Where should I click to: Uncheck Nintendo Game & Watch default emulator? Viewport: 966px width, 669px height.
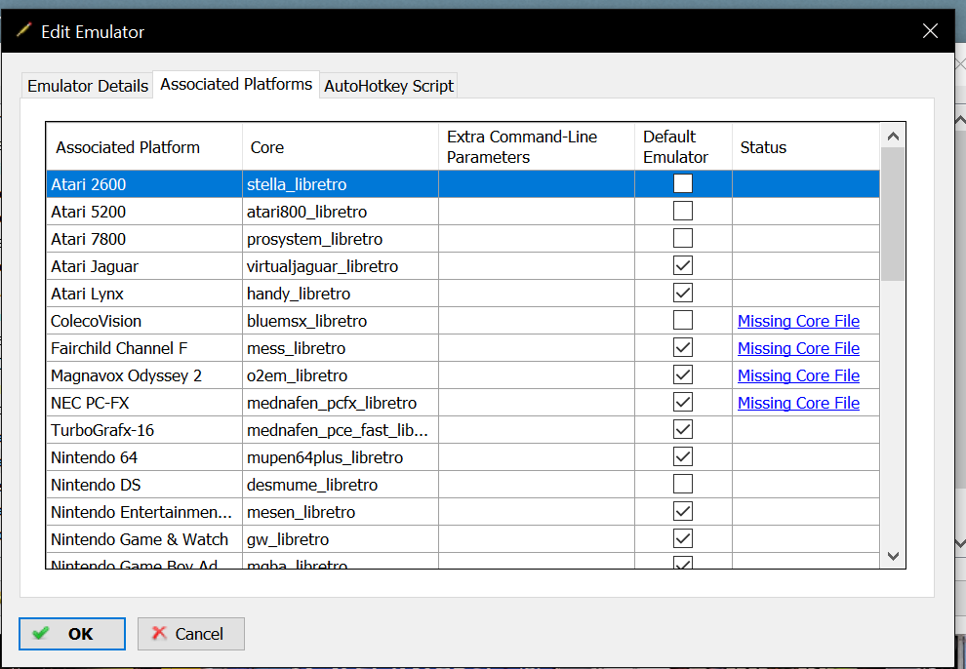pos(683,538)
